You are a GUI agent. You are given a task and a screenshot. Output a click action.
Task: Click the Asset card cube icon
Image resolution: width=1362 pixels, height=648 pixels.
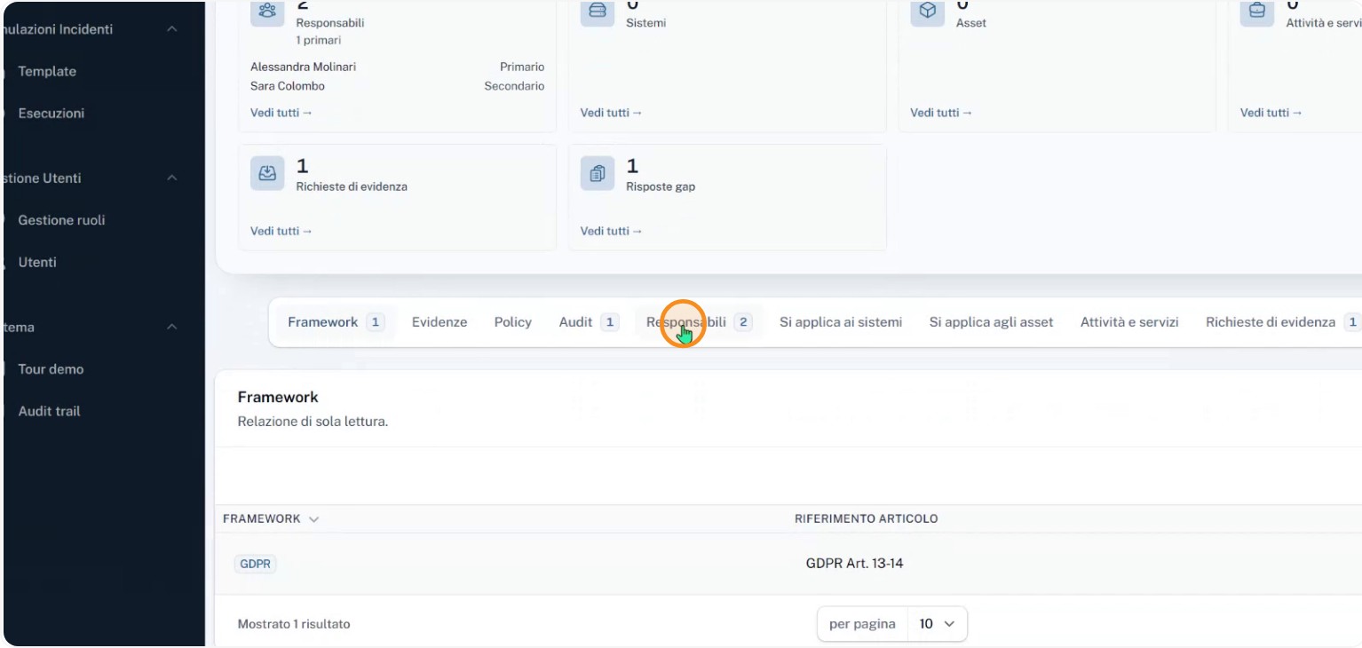[x=928, y=11]
